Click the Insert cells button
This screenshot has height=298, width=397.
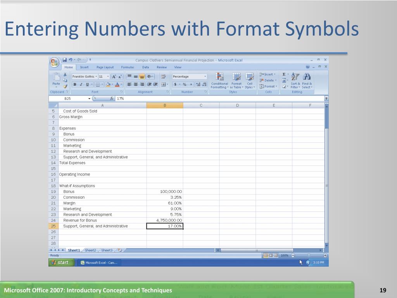pos(268,74)
